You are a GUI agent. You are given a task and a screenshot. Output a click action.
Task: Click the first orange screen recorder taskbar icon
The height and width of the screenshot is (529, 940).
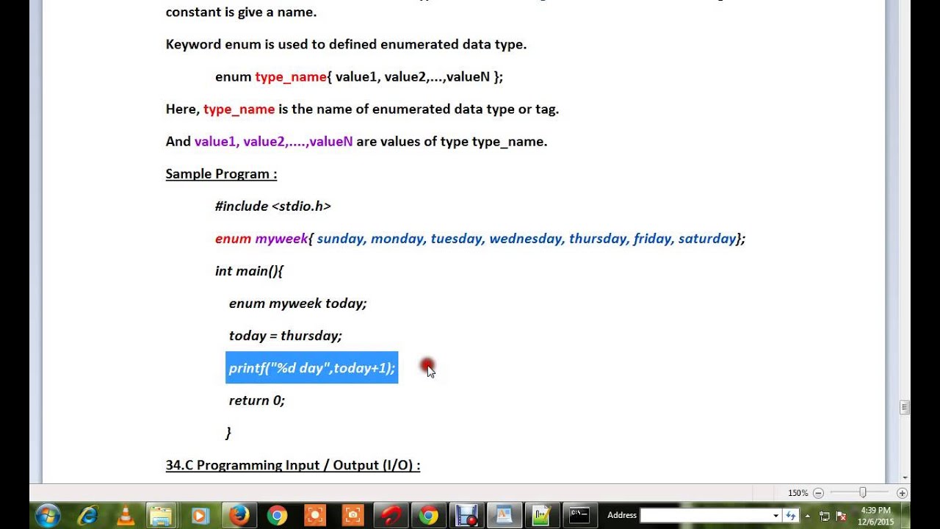(314, 516)
